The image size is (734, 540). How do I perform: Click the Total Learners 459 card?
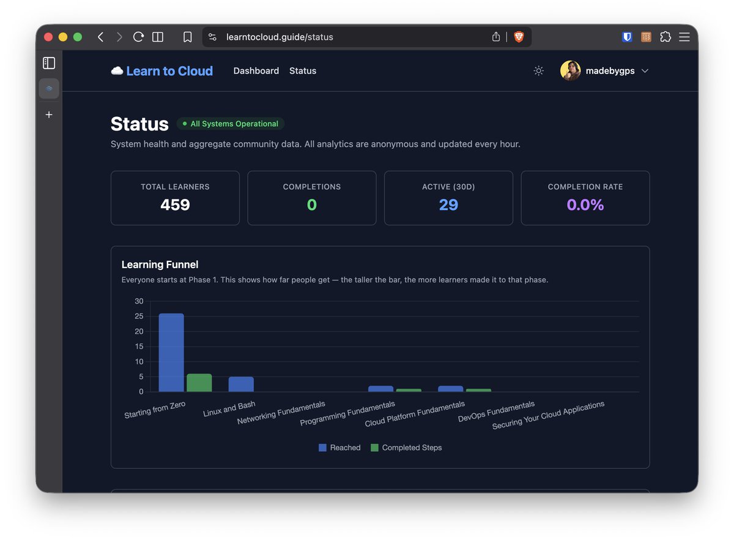tap(175, 198)
